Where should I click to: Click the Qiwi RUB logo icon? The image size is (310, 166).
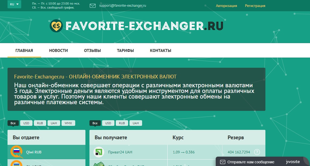16,152
